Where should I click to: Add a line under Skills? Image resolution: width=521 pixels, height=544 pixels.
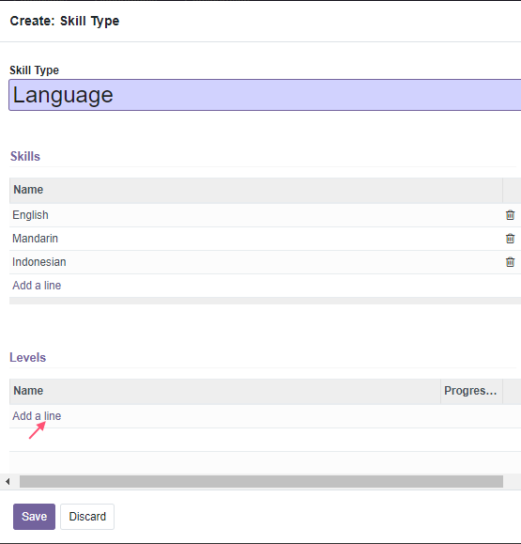tap(37, 286)
